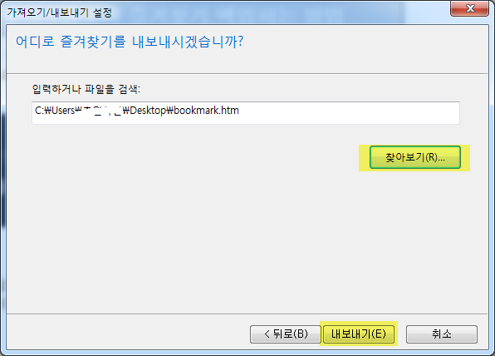This screenshot has width=495, height=356.
Task: Go back with the 뒤로(B) button
Action: tap(285, 334)
